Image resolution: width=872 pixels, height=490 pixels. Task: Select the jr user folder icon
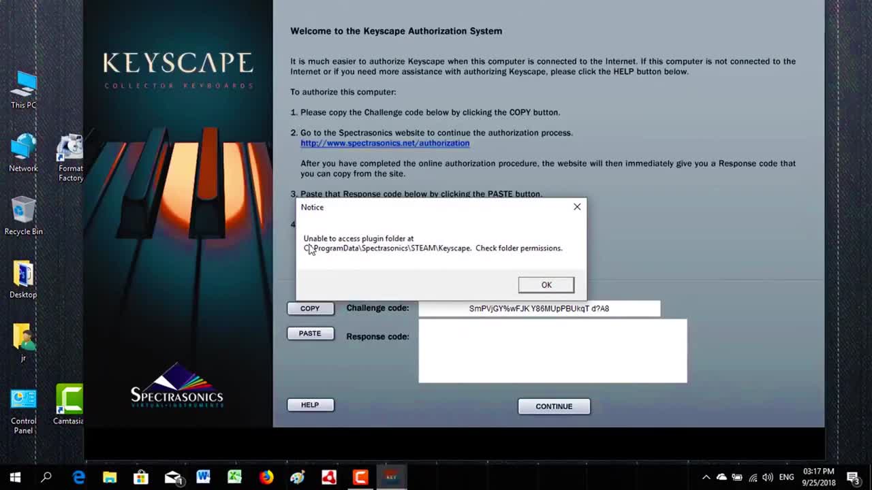click(x=23, y=342)
